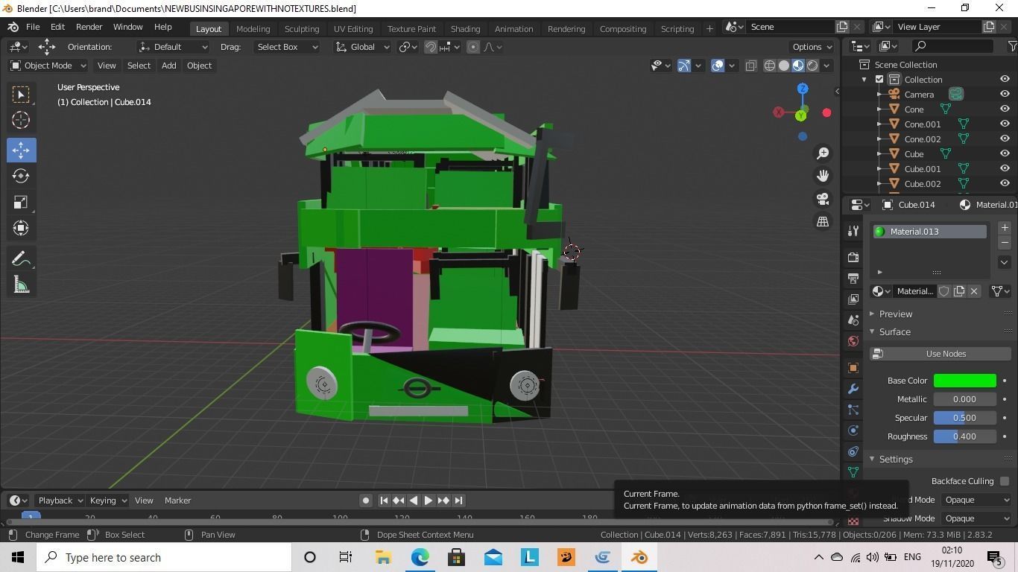Adjust the Specular slider
Image resolution: width=1018 pixels, height=572 pixels.
pos(964,418)
